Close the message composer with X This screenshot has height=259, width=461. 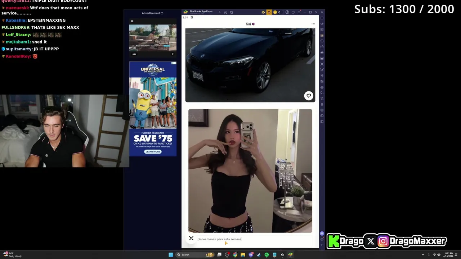click(191, 238)
